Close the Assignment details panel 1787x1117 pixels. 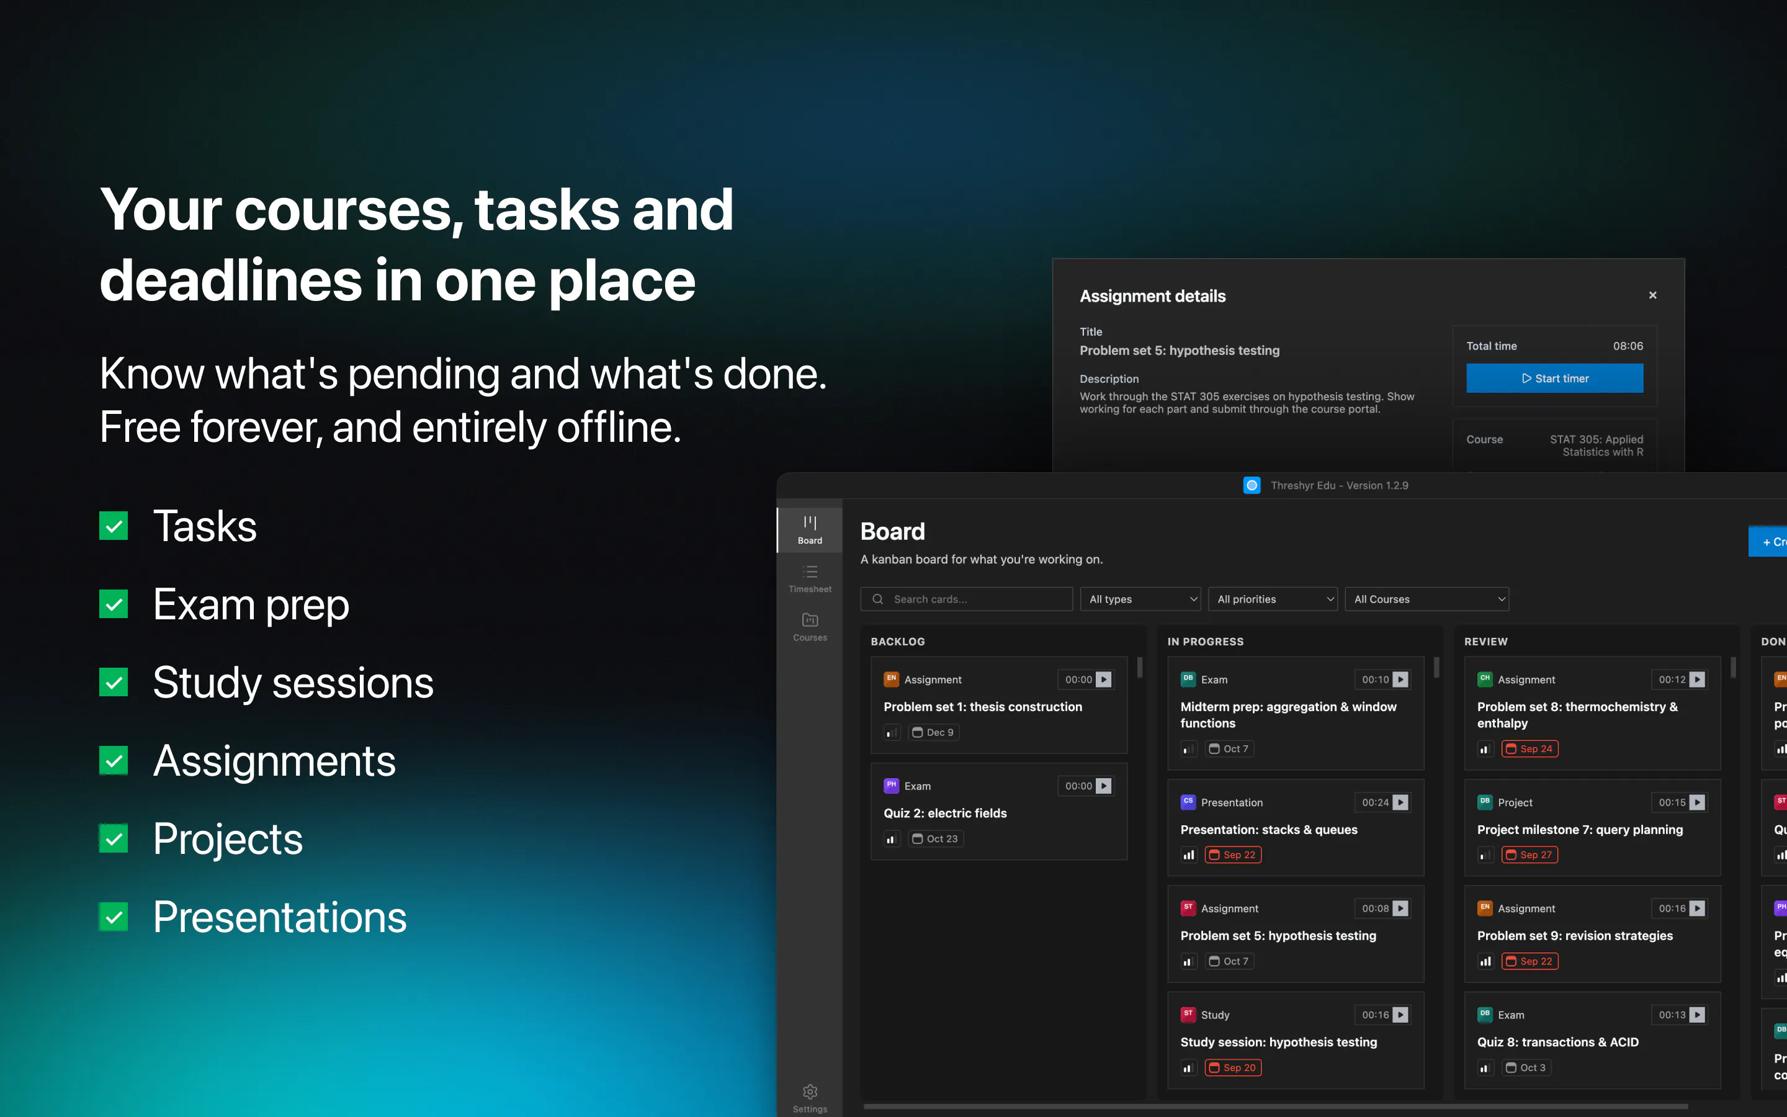point(1652,295)
